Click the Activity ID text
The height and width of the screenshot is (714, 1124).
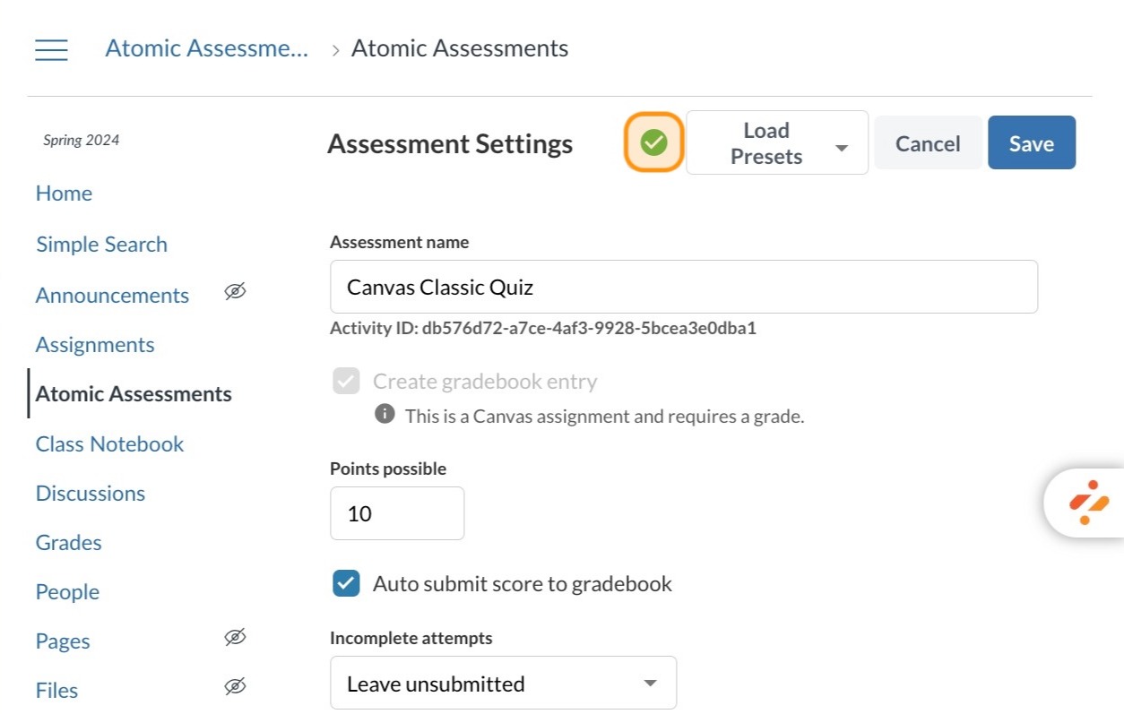tap(543, 328)
